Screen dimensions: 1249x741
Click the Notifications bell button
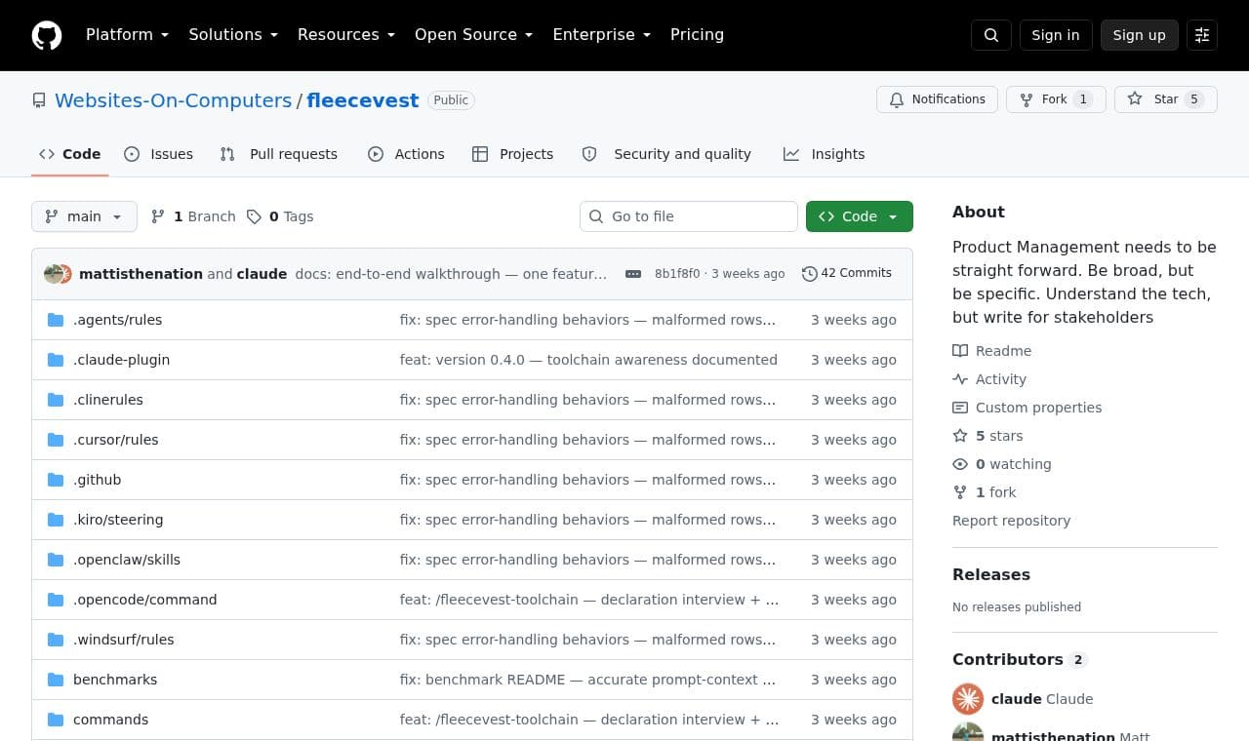coord(937,99)
